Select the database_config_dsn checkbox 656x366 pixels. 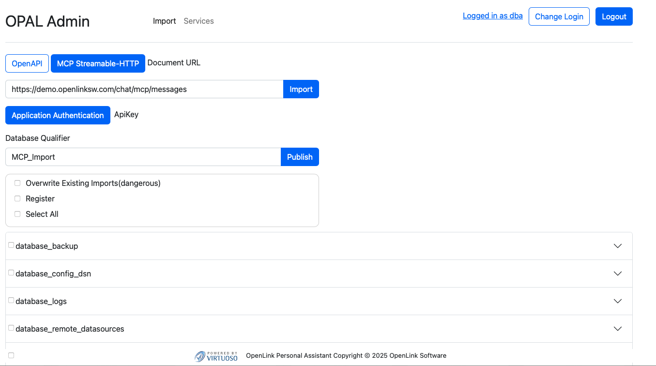point(11,273)
